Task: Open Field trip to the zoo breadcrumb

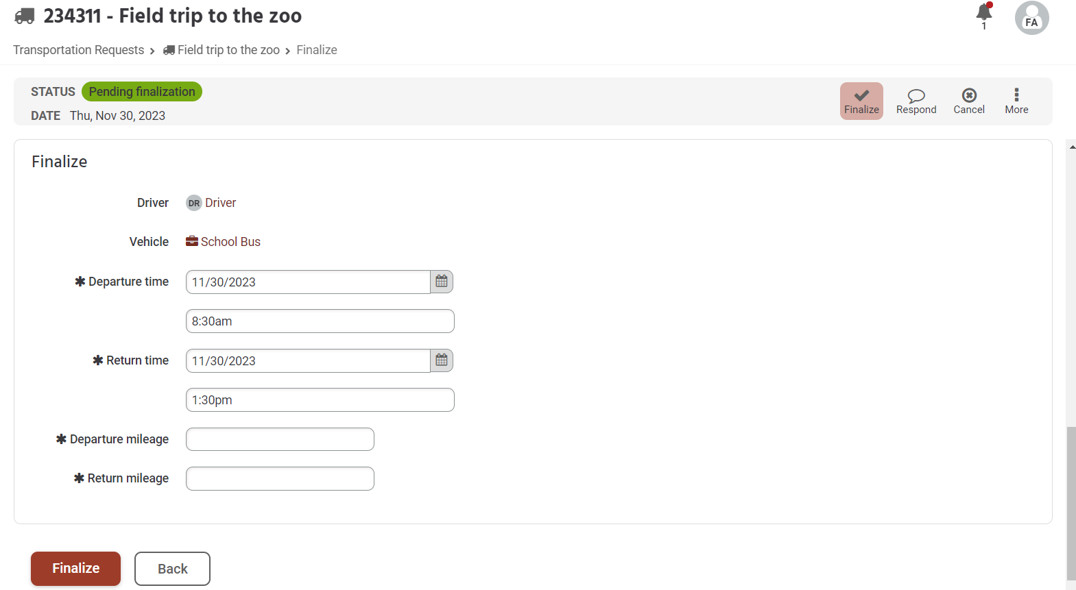Action: pos(228,50)
